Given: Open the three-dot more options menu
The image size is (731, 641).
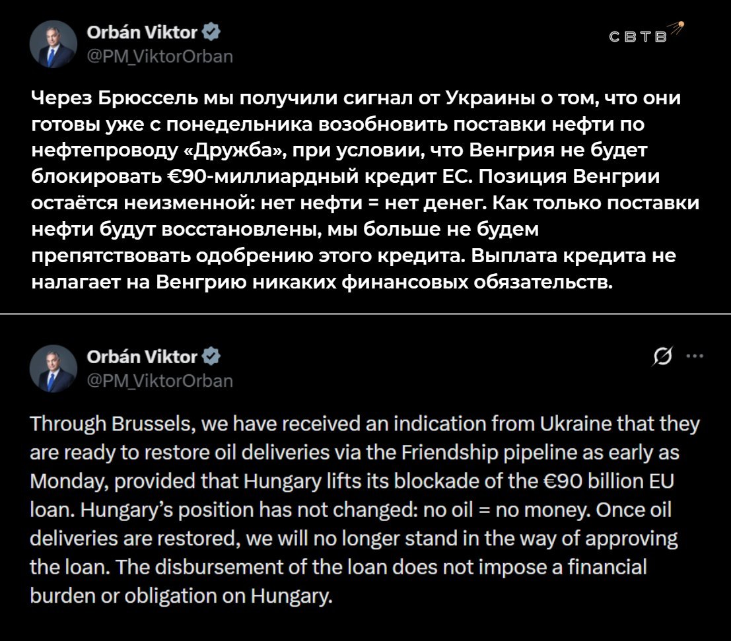Looking at the screenshot, I should tap(695, 356).
